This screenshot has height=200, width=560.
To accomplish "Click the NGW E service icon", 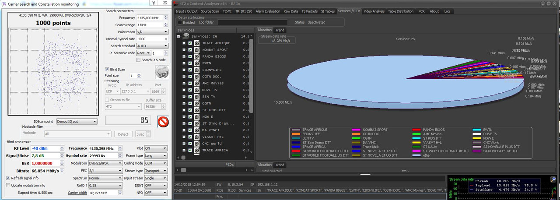I will pos(197,117).
